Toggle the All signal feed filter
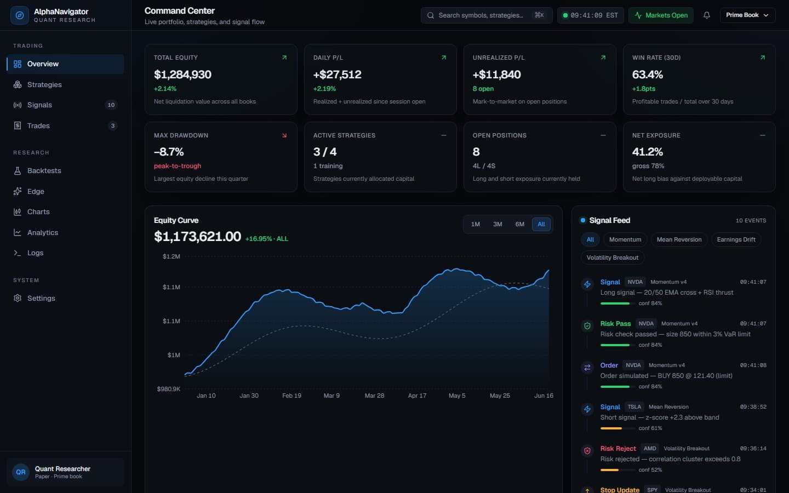789x493 pixels. 590,240
